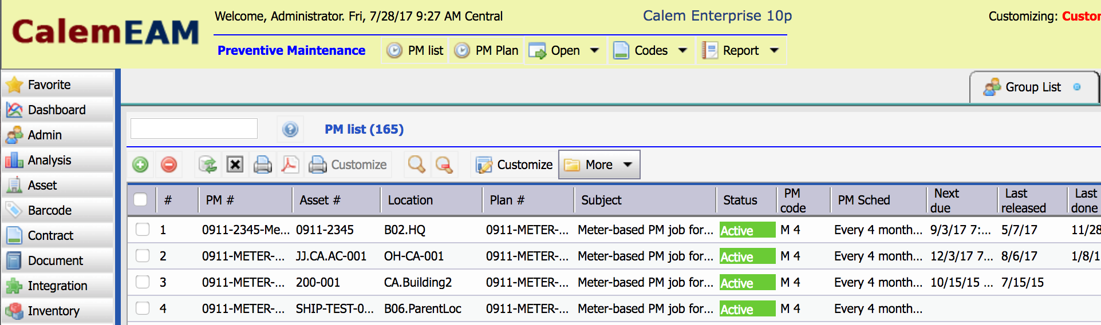Click the magnifier search icon
1101x325 pixels.
(x=417, y=164)
